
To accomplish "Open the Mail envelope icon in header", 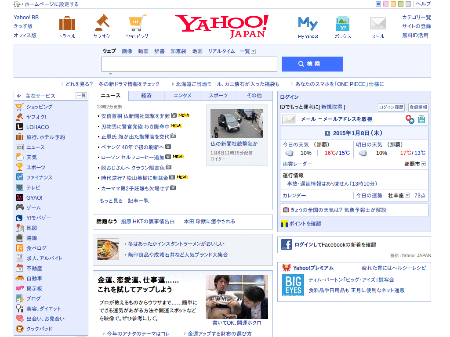I will [378, 23].
